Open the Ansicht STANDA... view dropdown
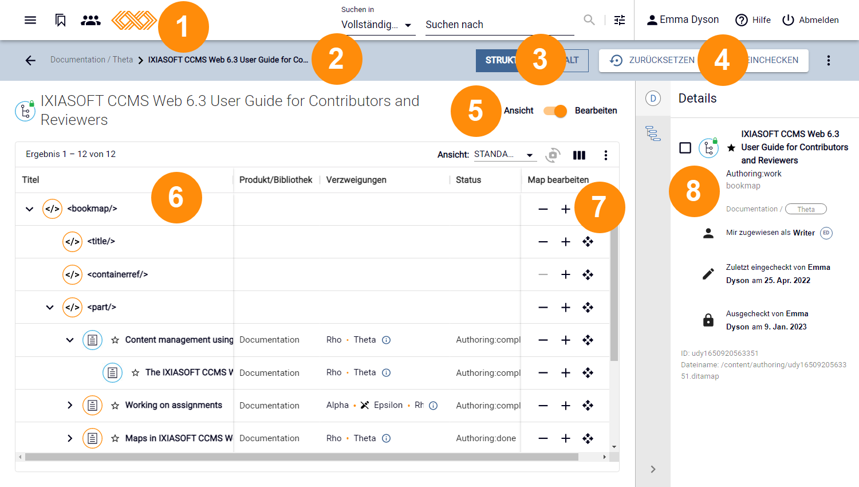The height and width of the screenshot is (487, 859). coord(505,155)
